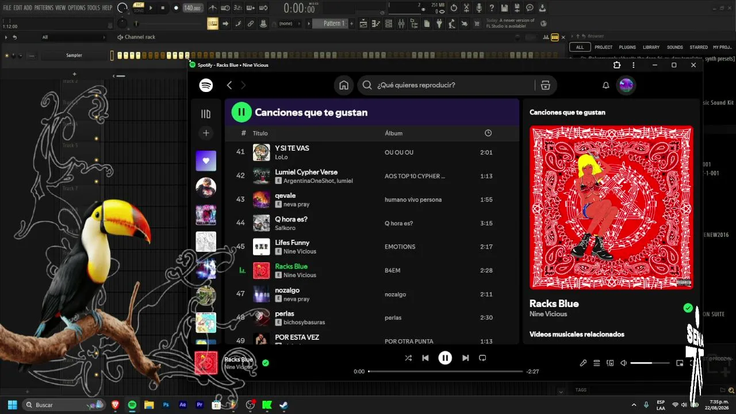
Task: Skip to the previous track in Spotify
Action: click(x=425, y=358)
